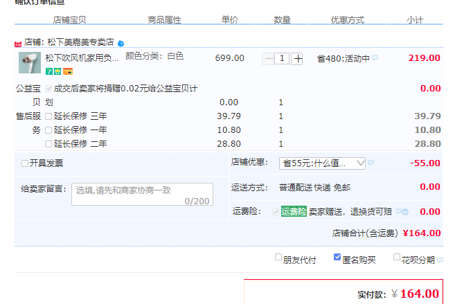Enable the 花呗分期 installment checkbox
The height and width of the screenshot is (304, 455).
(397, 257)
